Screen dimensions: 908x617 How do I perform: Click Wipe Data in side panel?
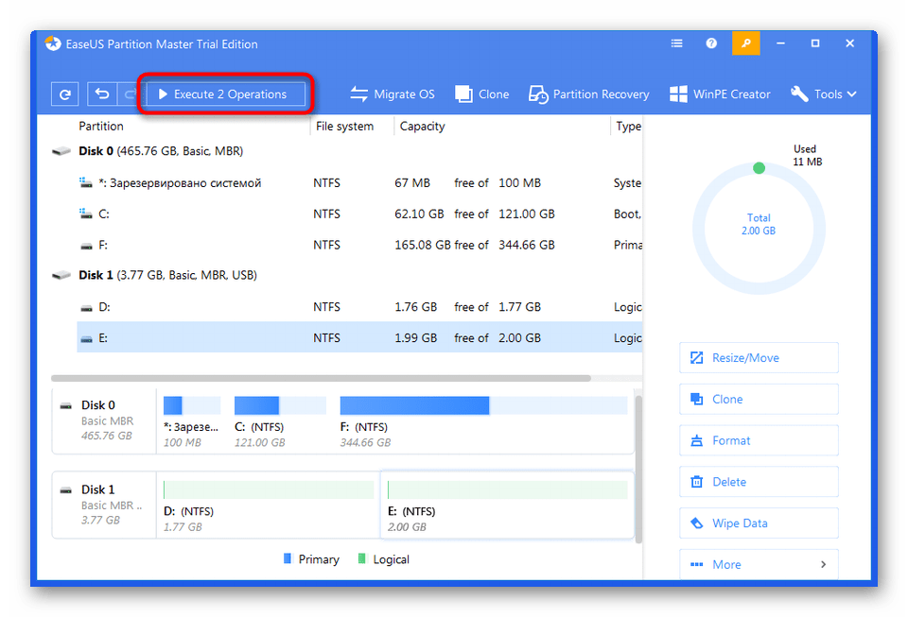click(x=759, y=523)
